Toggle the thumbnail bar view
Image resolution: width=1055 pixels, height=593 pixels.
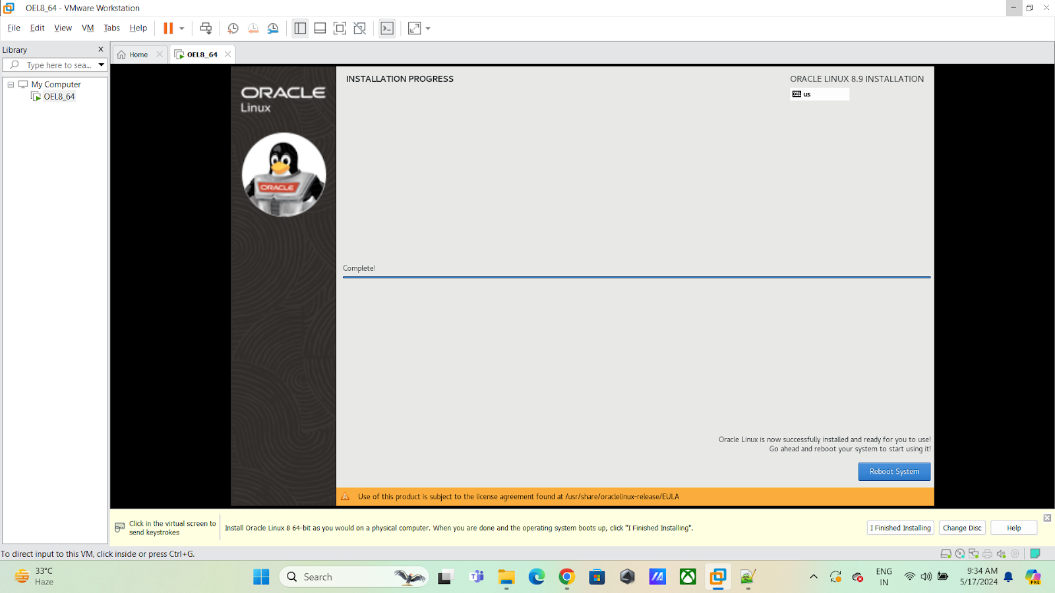(320, 28)
